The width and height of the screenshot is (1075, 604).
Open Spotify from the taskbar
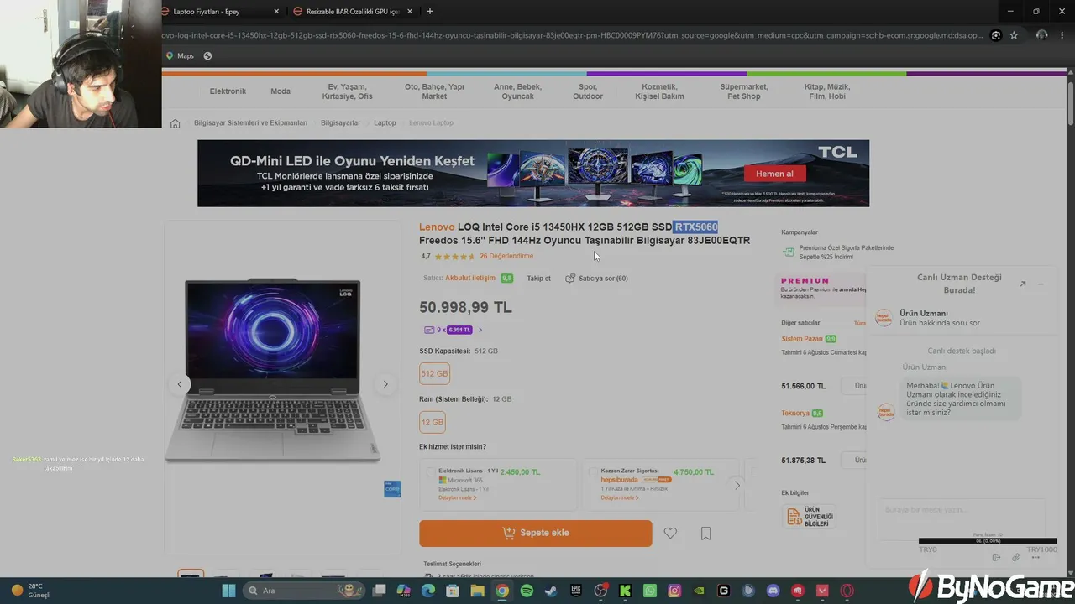(x=527, y=591)
